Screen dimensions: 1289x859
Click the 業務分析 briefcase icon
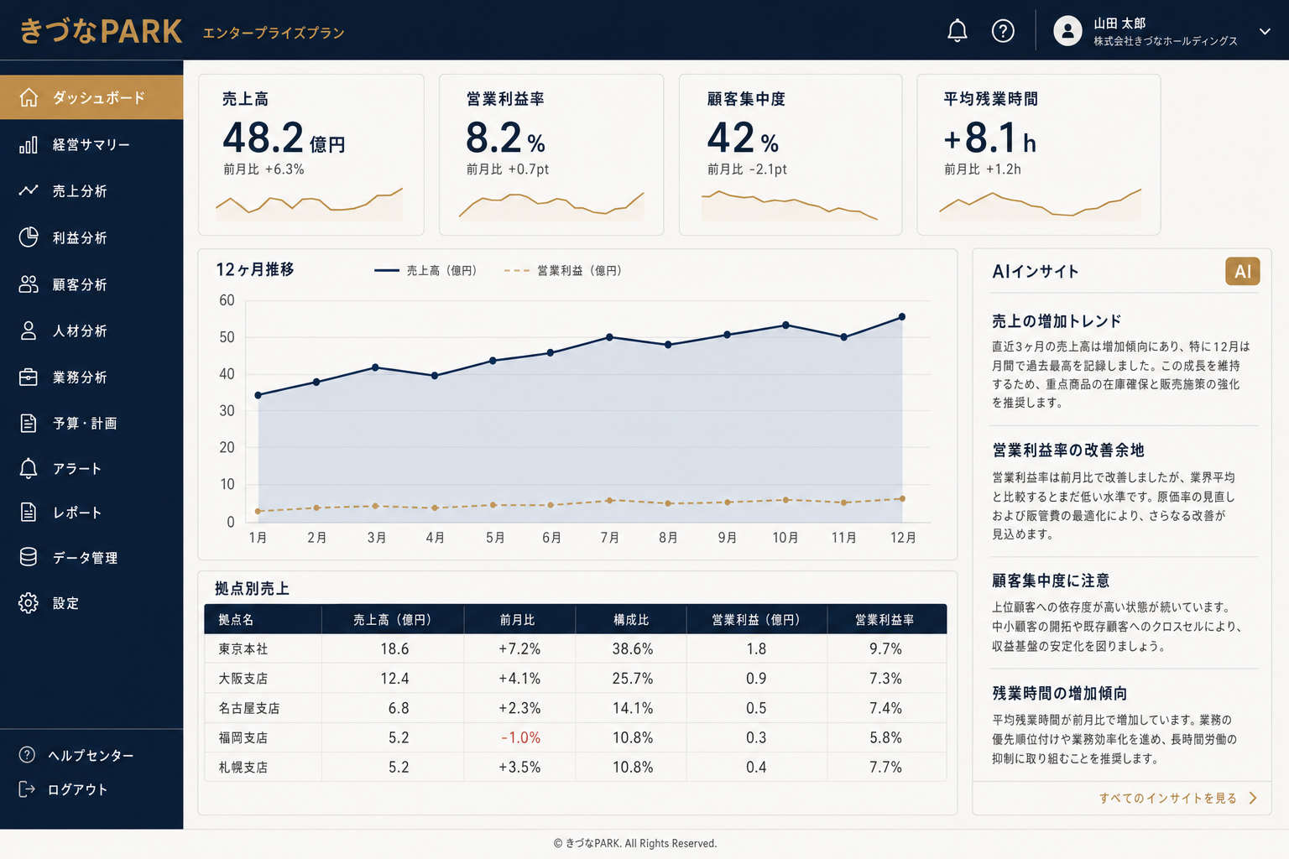(29, 377)
